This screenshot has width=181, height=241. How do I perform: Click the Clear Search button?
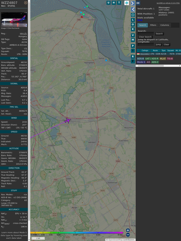coord(145,37)
